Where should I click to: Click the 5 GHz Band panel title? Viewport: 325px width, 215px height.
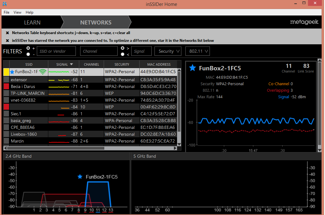[145, 156]
